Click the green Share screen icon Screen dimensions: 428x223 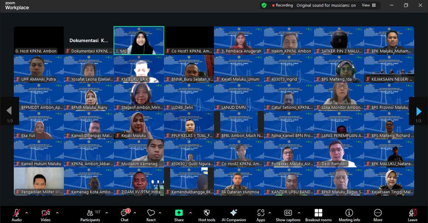(179, 213)
